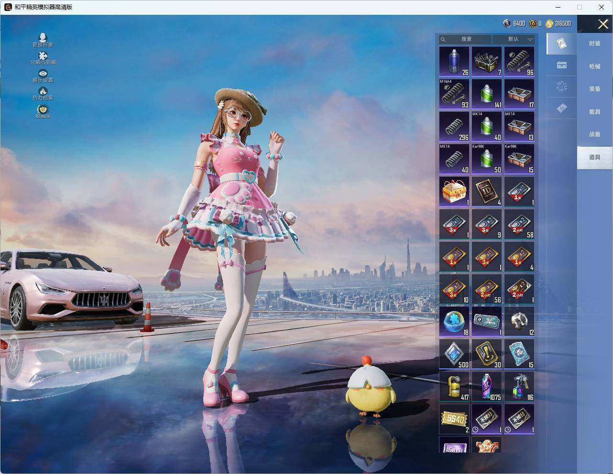Screen dimensions: 613x474
Task: Select the M16A4 spring item
Action: pyautogui.click(x=454, y=94)
